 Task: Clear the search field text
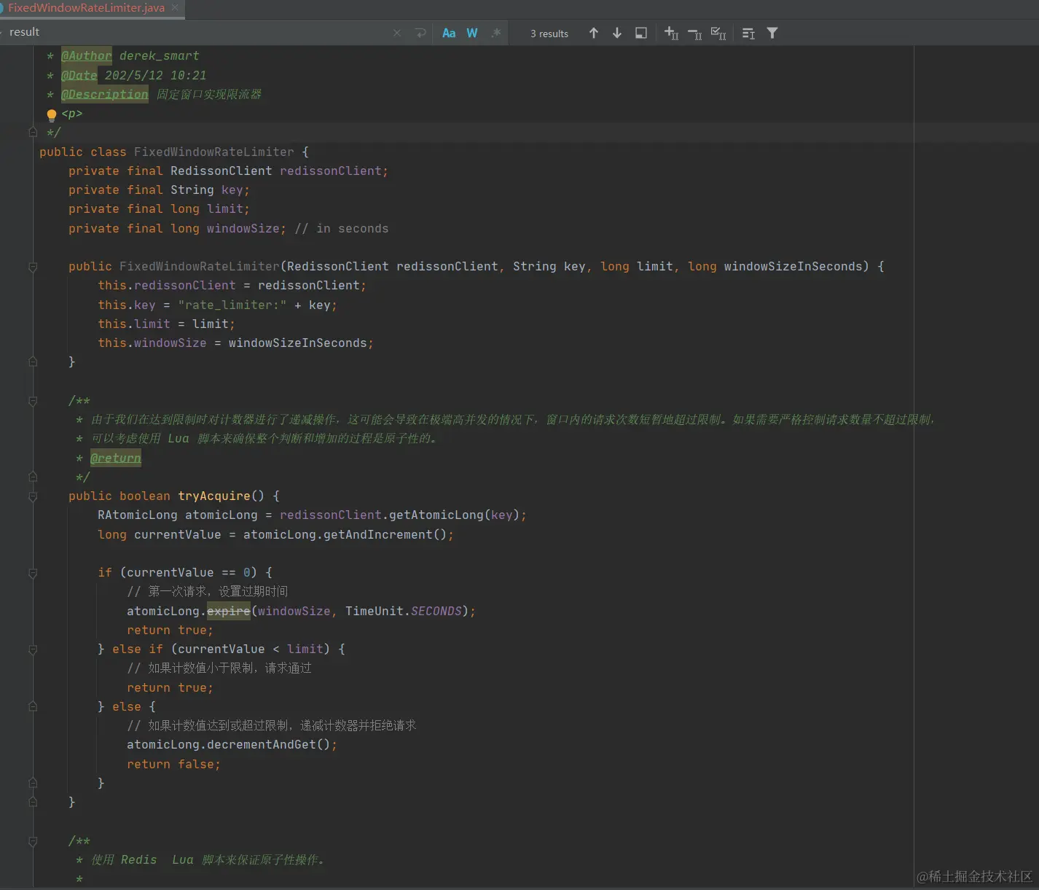click(397, 33)
